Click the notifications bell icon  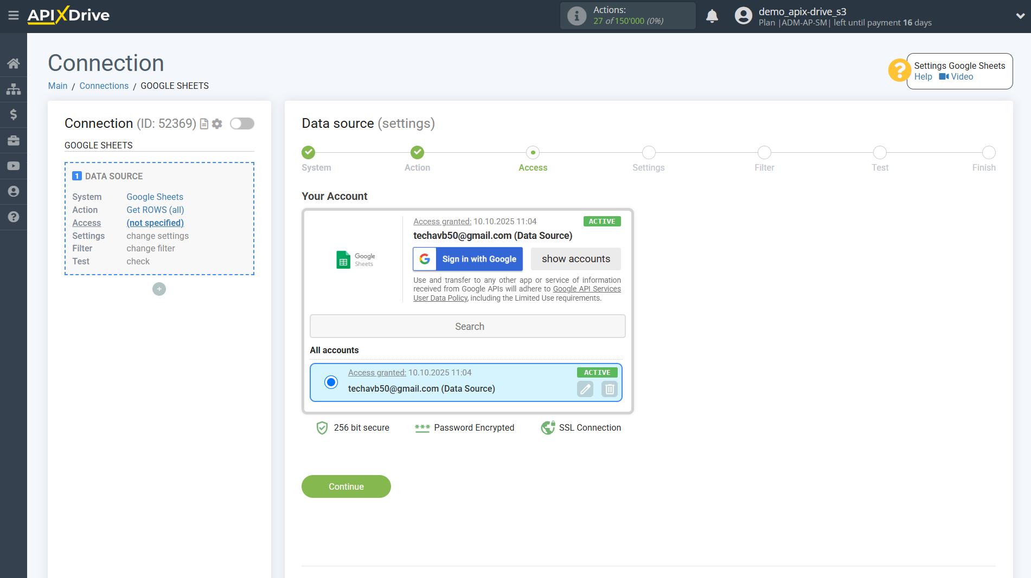(712, 16)
